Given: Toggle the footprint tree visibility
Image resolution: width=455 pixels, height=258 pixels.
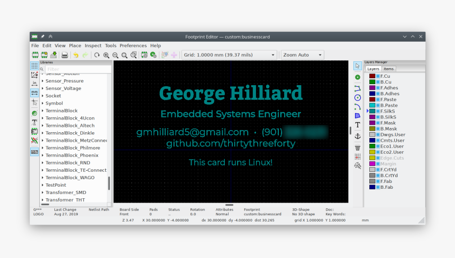Looking at the screenshot, I should click(x=34, y=152).
